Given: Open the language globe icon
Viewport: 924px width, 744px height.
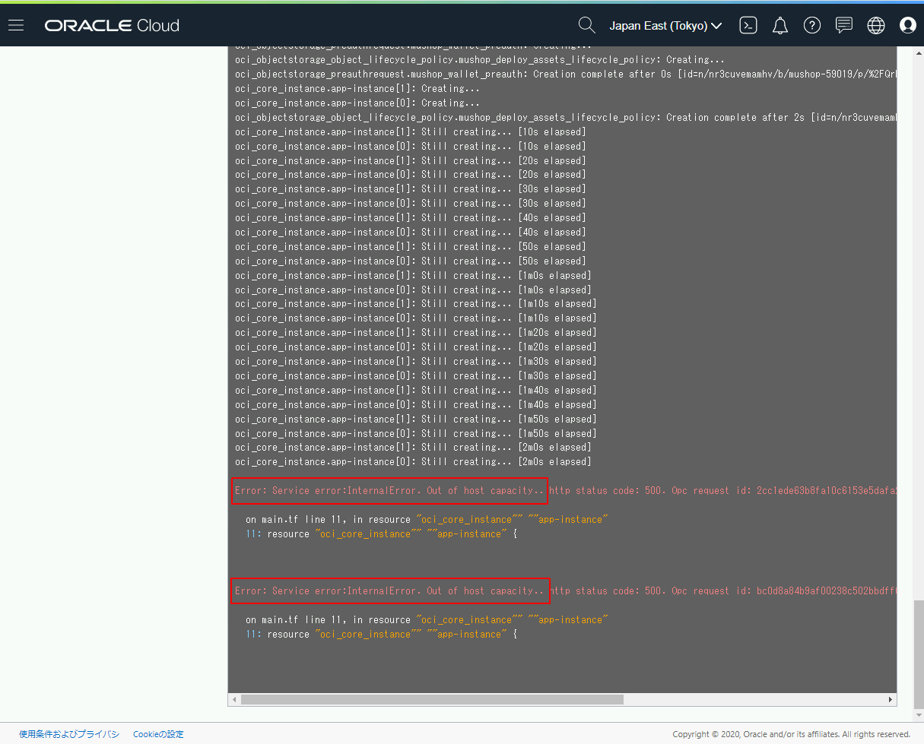Looking at the screenshot, I should 876,25.
